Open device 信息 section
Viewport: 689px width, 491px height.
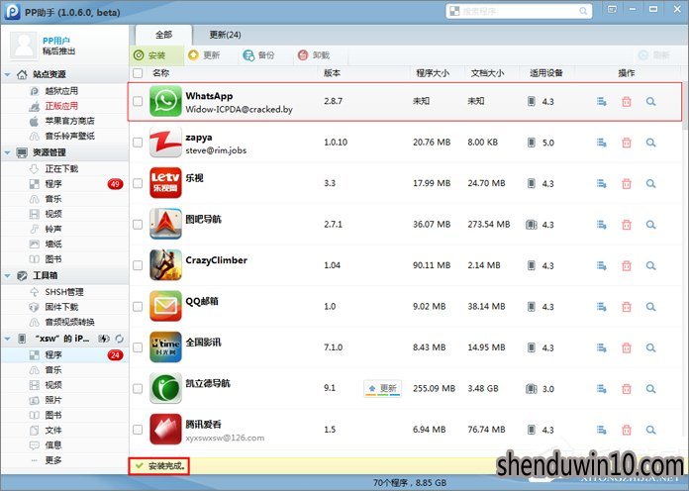click(53, 445)
